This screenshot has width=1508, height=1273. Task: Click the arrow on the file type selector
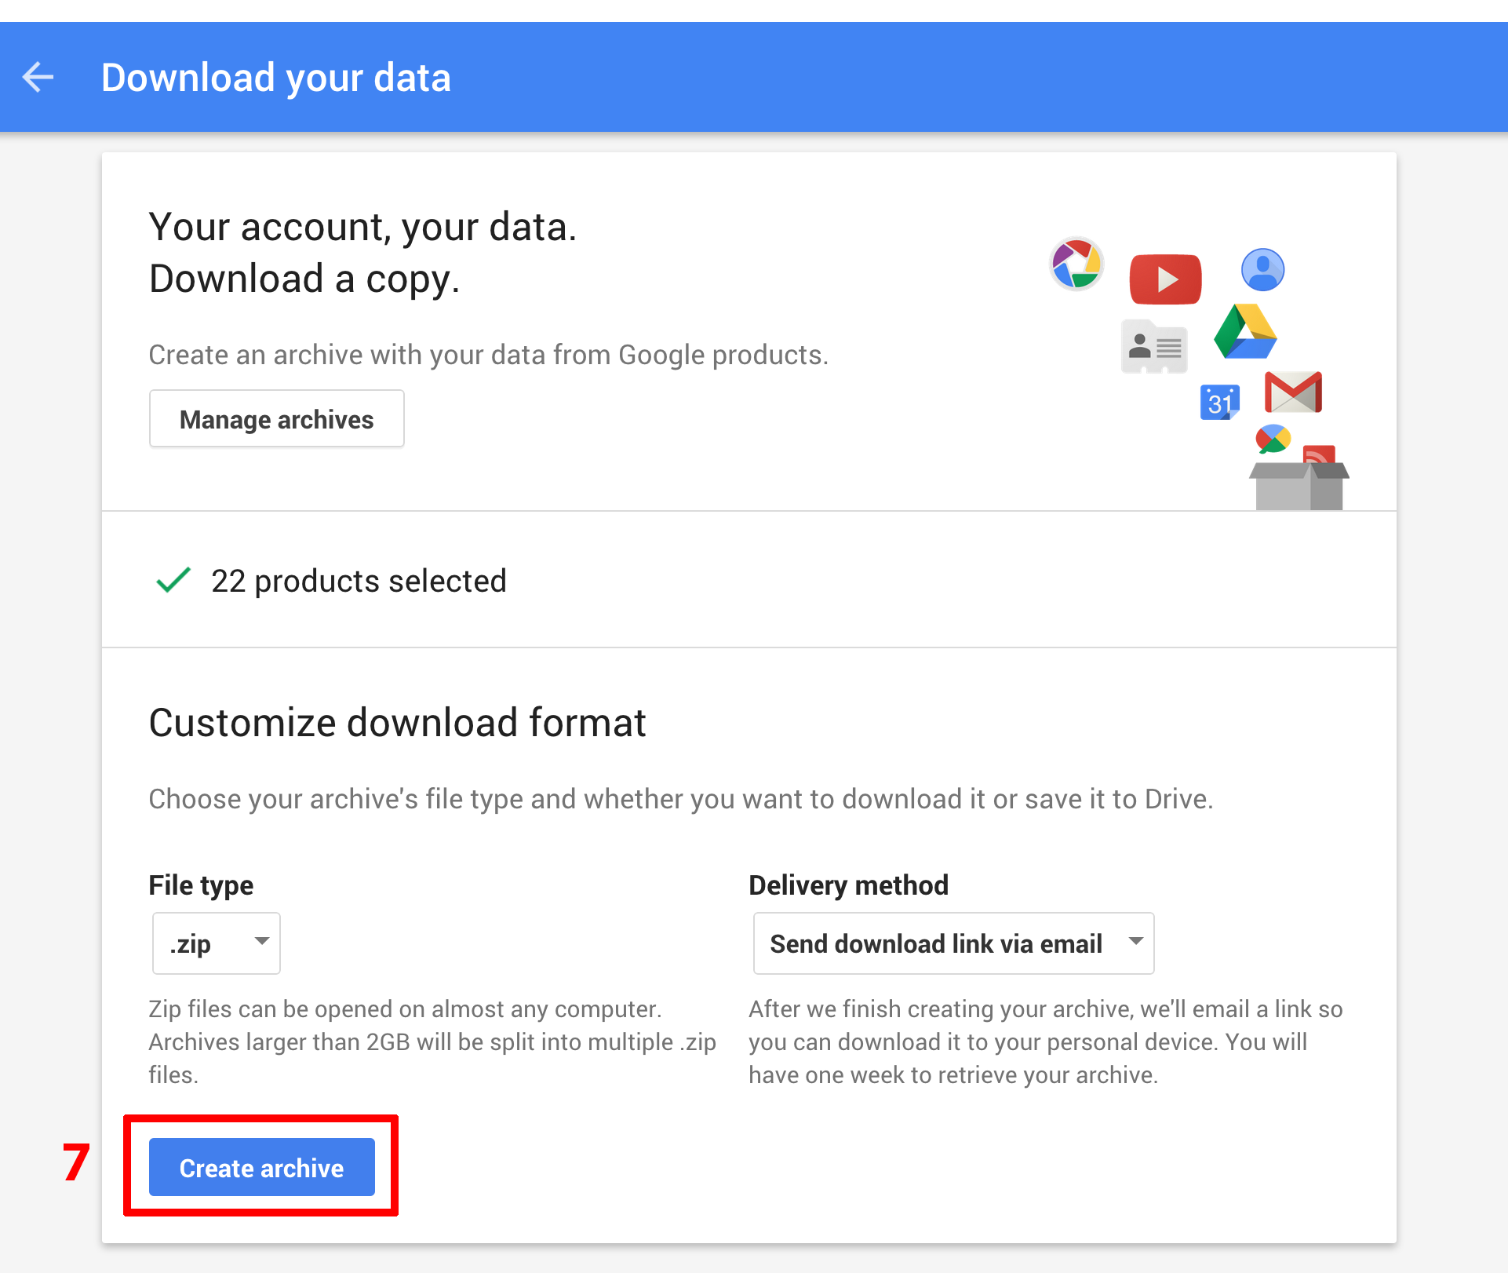point(262,941)
